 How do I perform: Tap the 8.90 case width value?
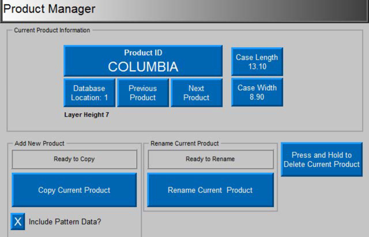pos(257,98)
